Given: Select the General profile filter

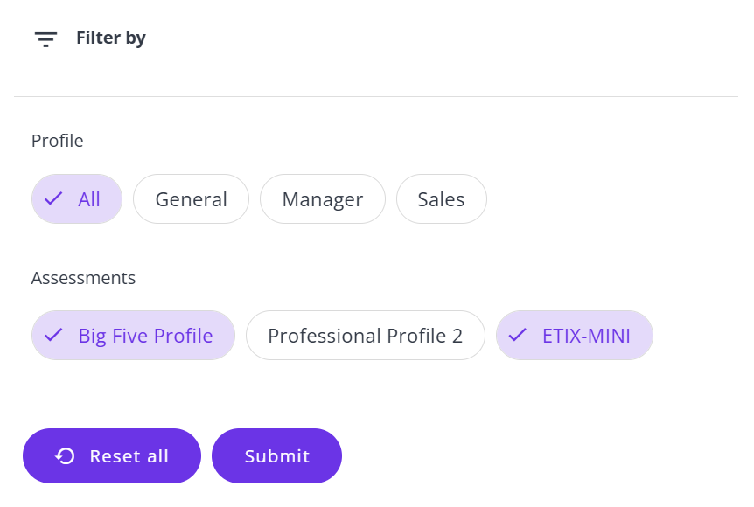Looking at the screenshot, I should tap(191, 199).
